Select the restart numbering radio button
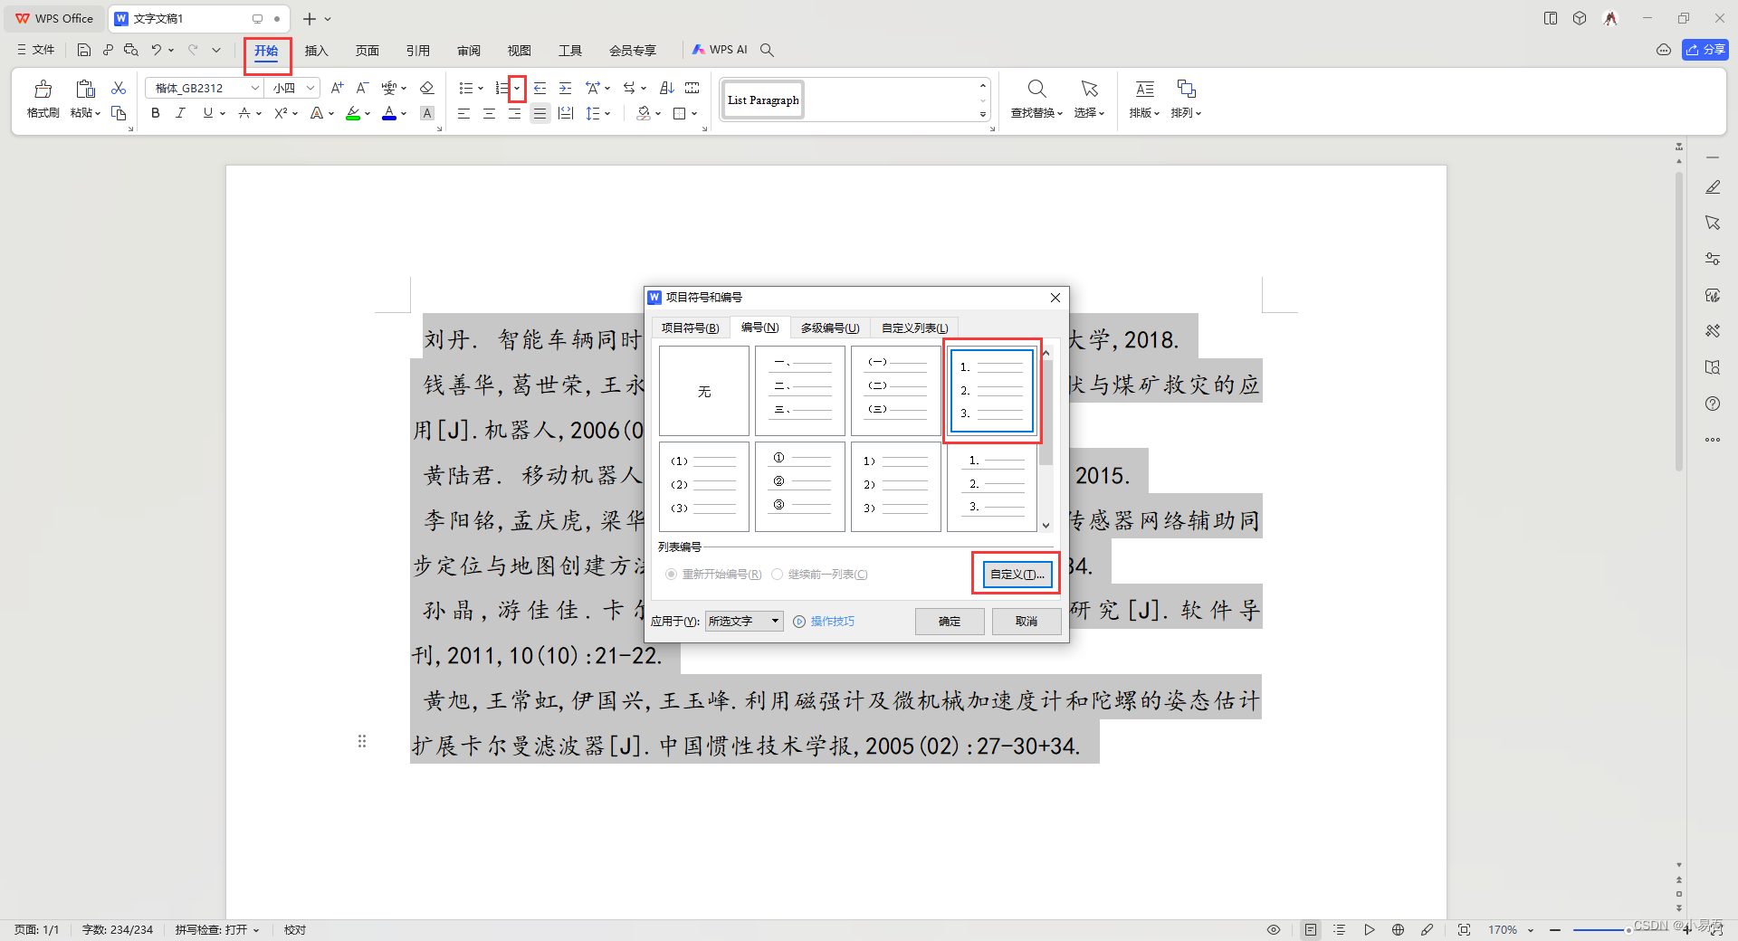This screenshot has width=1738, height=941. 671,575
